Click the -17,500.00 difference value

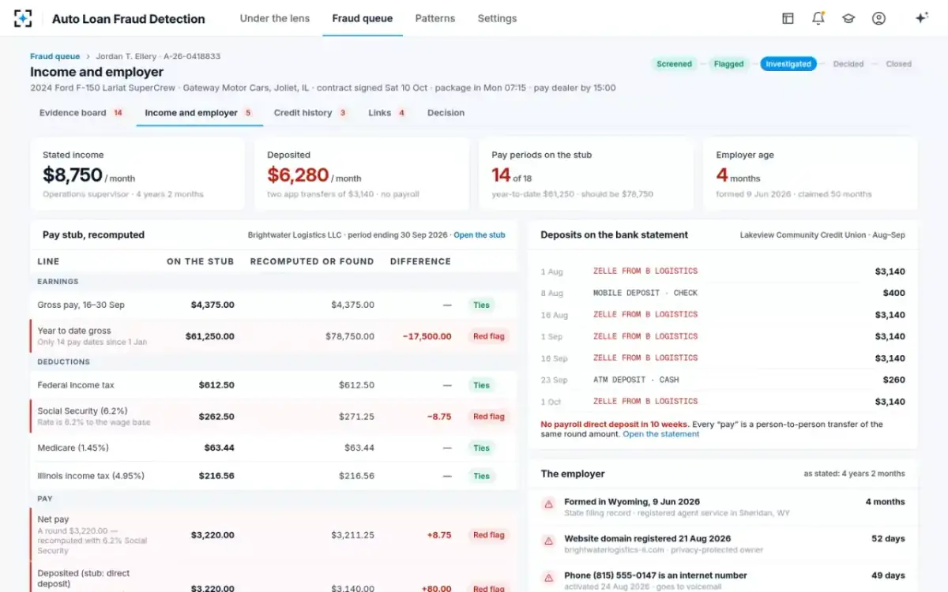[x=427, y=336]
